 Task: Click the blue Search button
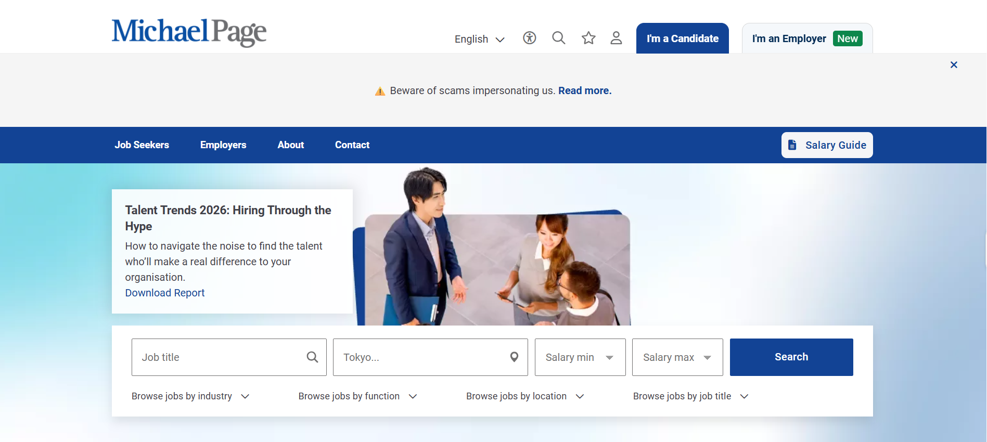click(x=791, y=357)
